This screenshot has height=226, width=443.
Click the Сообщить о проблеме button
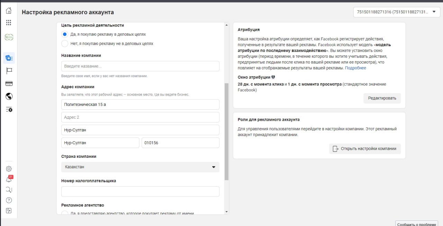(x=416, y=223)
